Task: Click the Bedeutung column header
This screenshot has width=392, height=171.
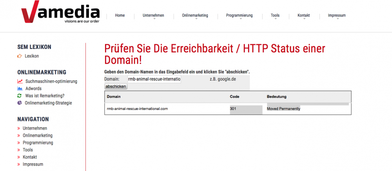Action: coord(277,97)
